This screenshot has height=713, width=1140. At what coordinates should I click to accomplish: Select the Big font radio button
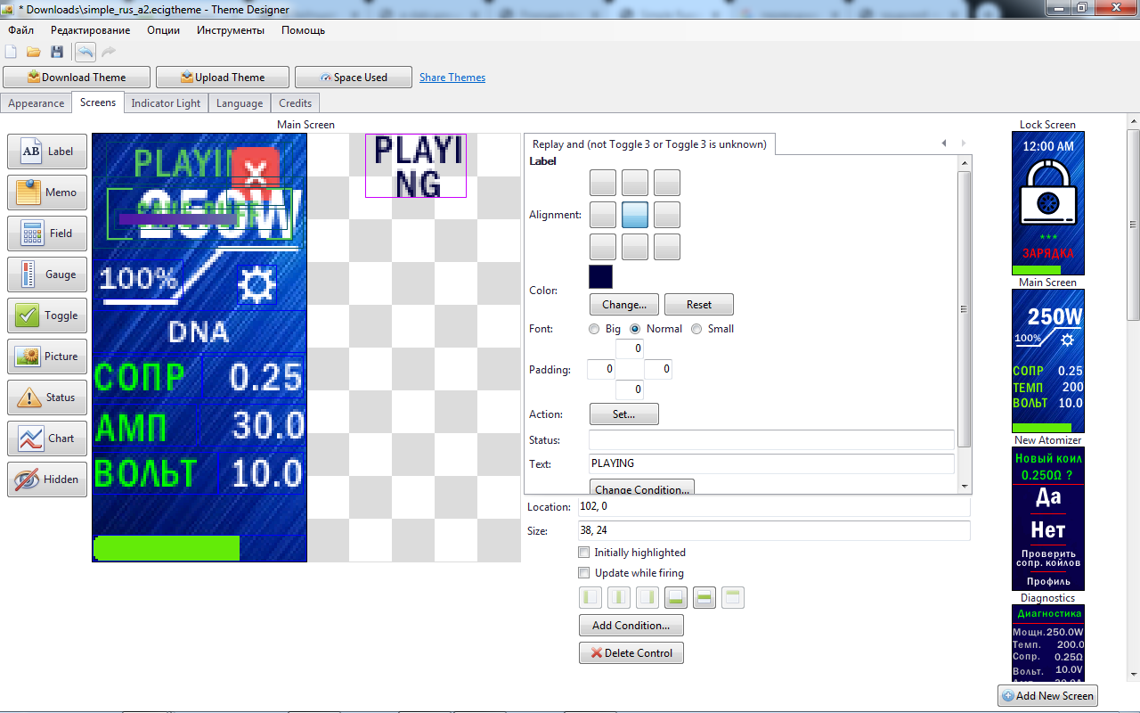(x=594, y=329)
